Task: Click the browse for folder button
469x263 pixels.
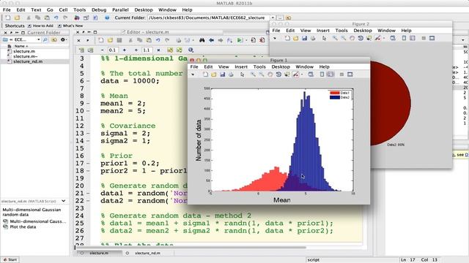Action: coord(280,18)
